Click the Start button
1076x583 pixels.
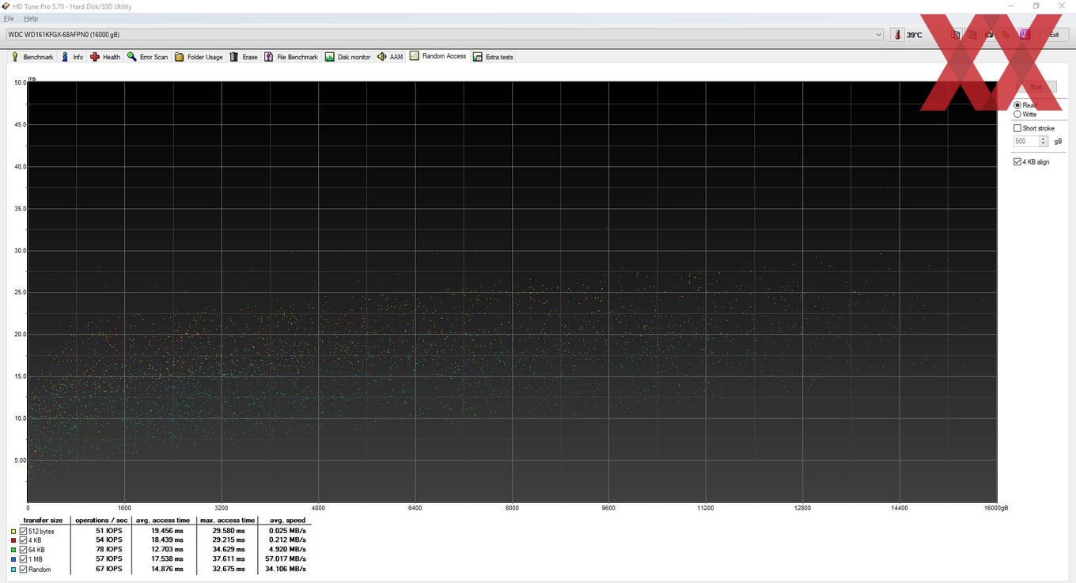[x=1036, y=87]
